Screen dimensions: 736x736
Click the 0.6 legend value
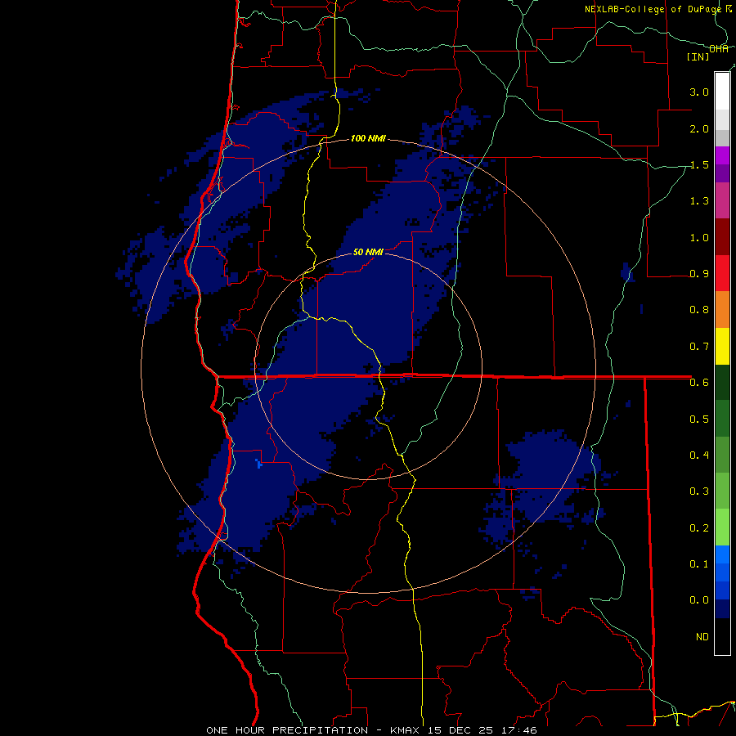(699, 383)
